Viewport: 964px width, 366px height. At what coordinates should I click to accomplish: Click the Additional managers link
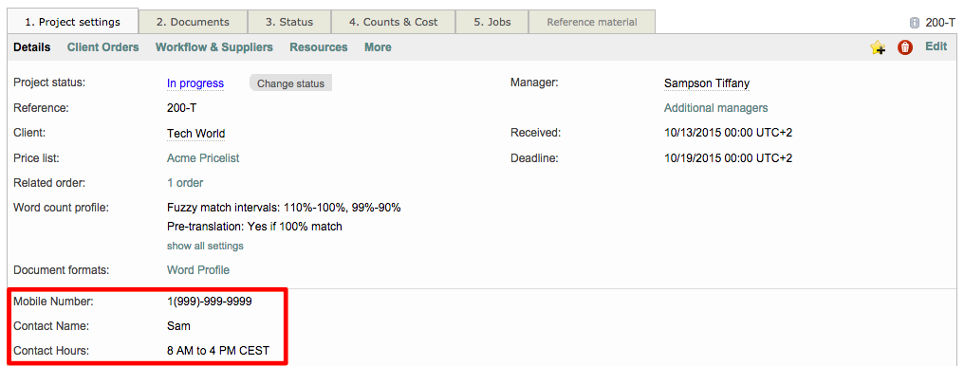pyautogui.click(x=715, y=108)
